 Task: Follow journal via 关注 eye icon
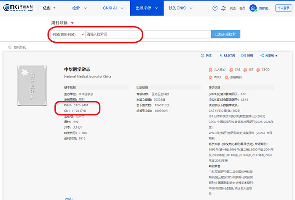(203, 56)
